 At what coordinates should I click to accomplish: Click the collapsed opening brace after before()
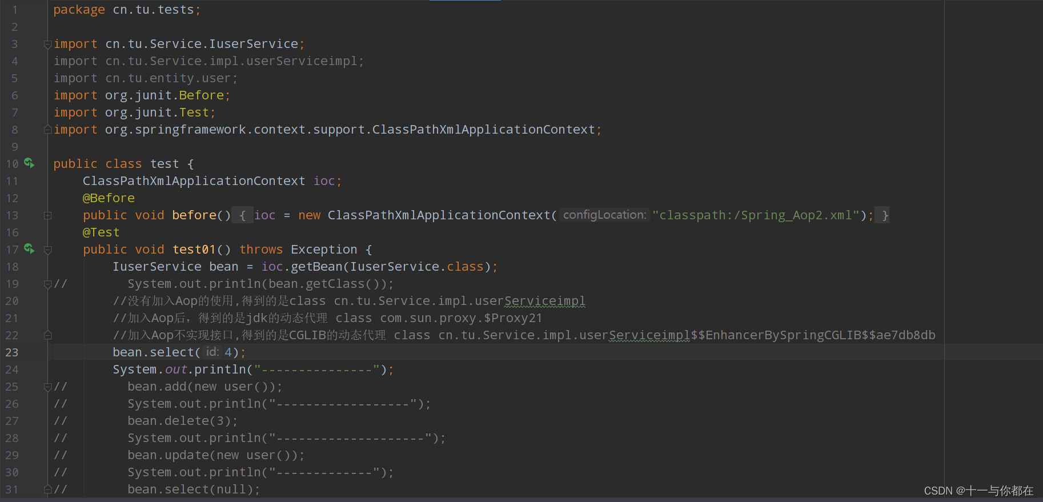point(242,215)
